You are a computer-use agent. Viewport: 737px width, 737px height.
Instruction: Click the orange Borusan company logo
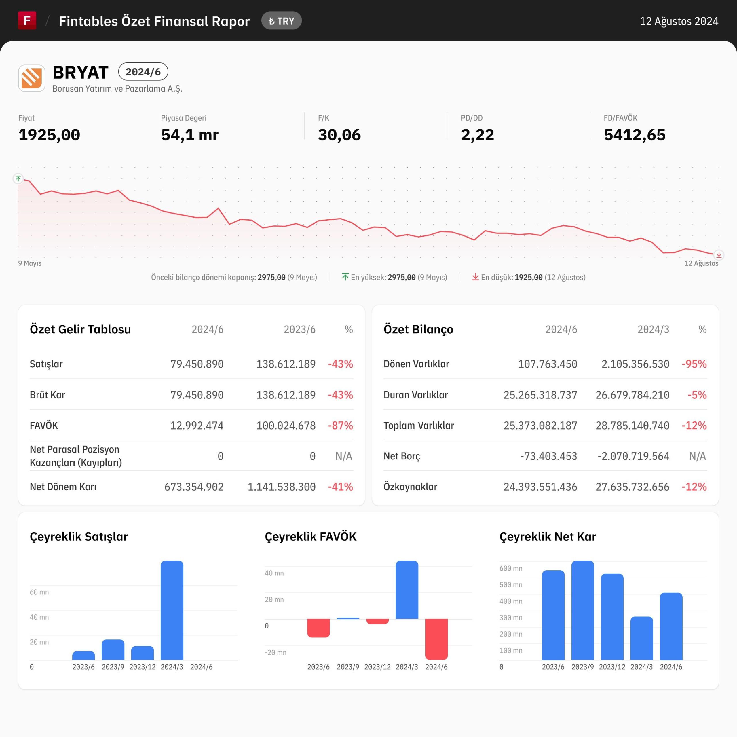click(32, 78)
